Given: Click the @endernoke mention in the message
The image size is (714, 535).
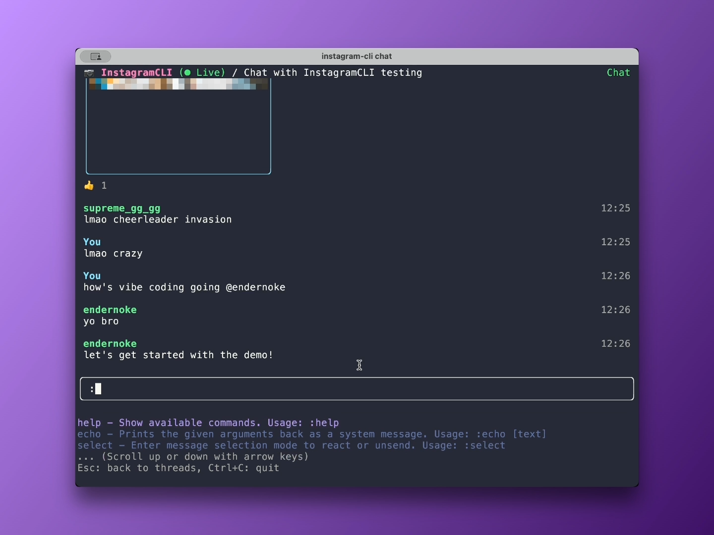Looking at the screenshot, I should click(257, 287).
